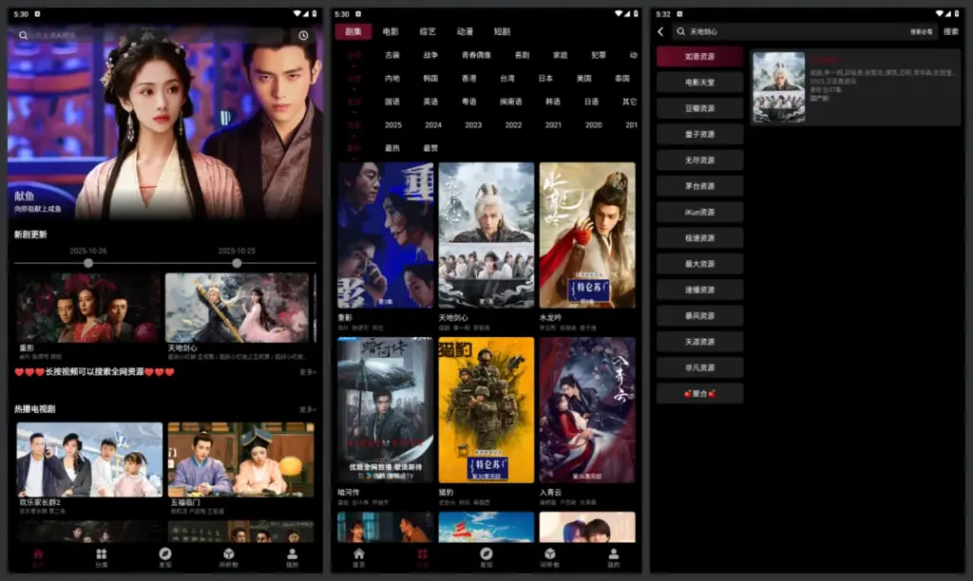Select the 韩国 region filter
Image resolution: width=973 pixels, height=581 pixels.
430,81
